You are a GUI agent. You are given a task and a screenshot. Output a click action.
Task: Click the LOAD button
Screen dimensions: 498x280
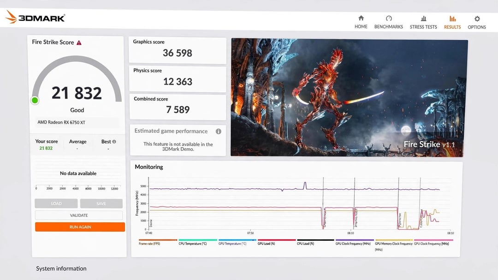pos(56,203)
